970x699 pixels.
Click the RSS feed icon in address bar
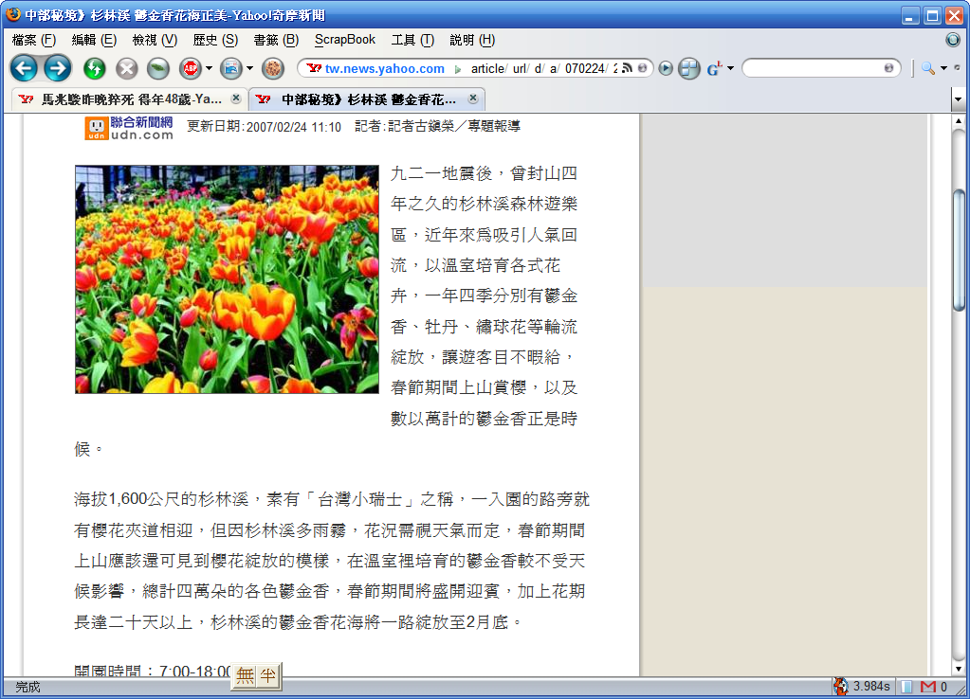(x=627, y=68)
